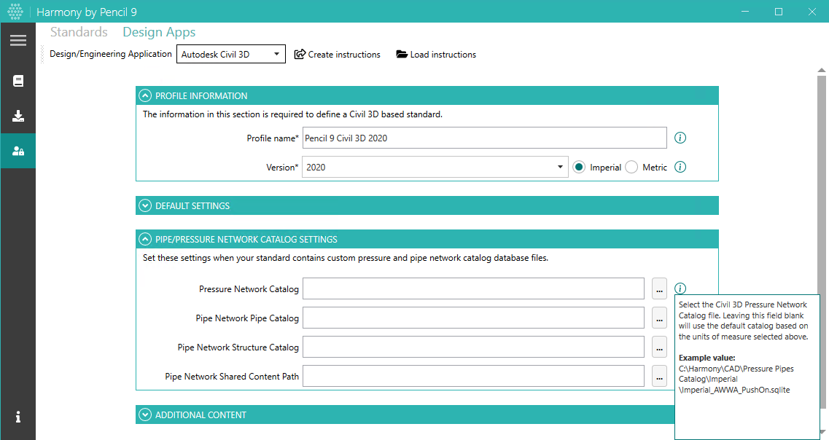Click the Pipe Network Pipe Catalog field
Screen dimensions: 829x440
(473, 318)
